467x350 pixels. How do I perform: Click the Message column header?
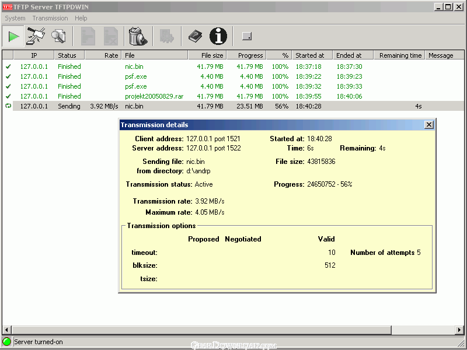445,55
